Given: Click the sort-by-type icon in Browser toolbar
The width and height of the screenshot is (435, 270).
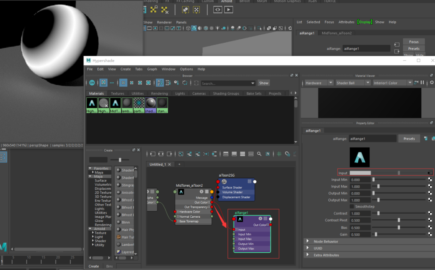Looking at the screenshot, I should coord(168,82).
